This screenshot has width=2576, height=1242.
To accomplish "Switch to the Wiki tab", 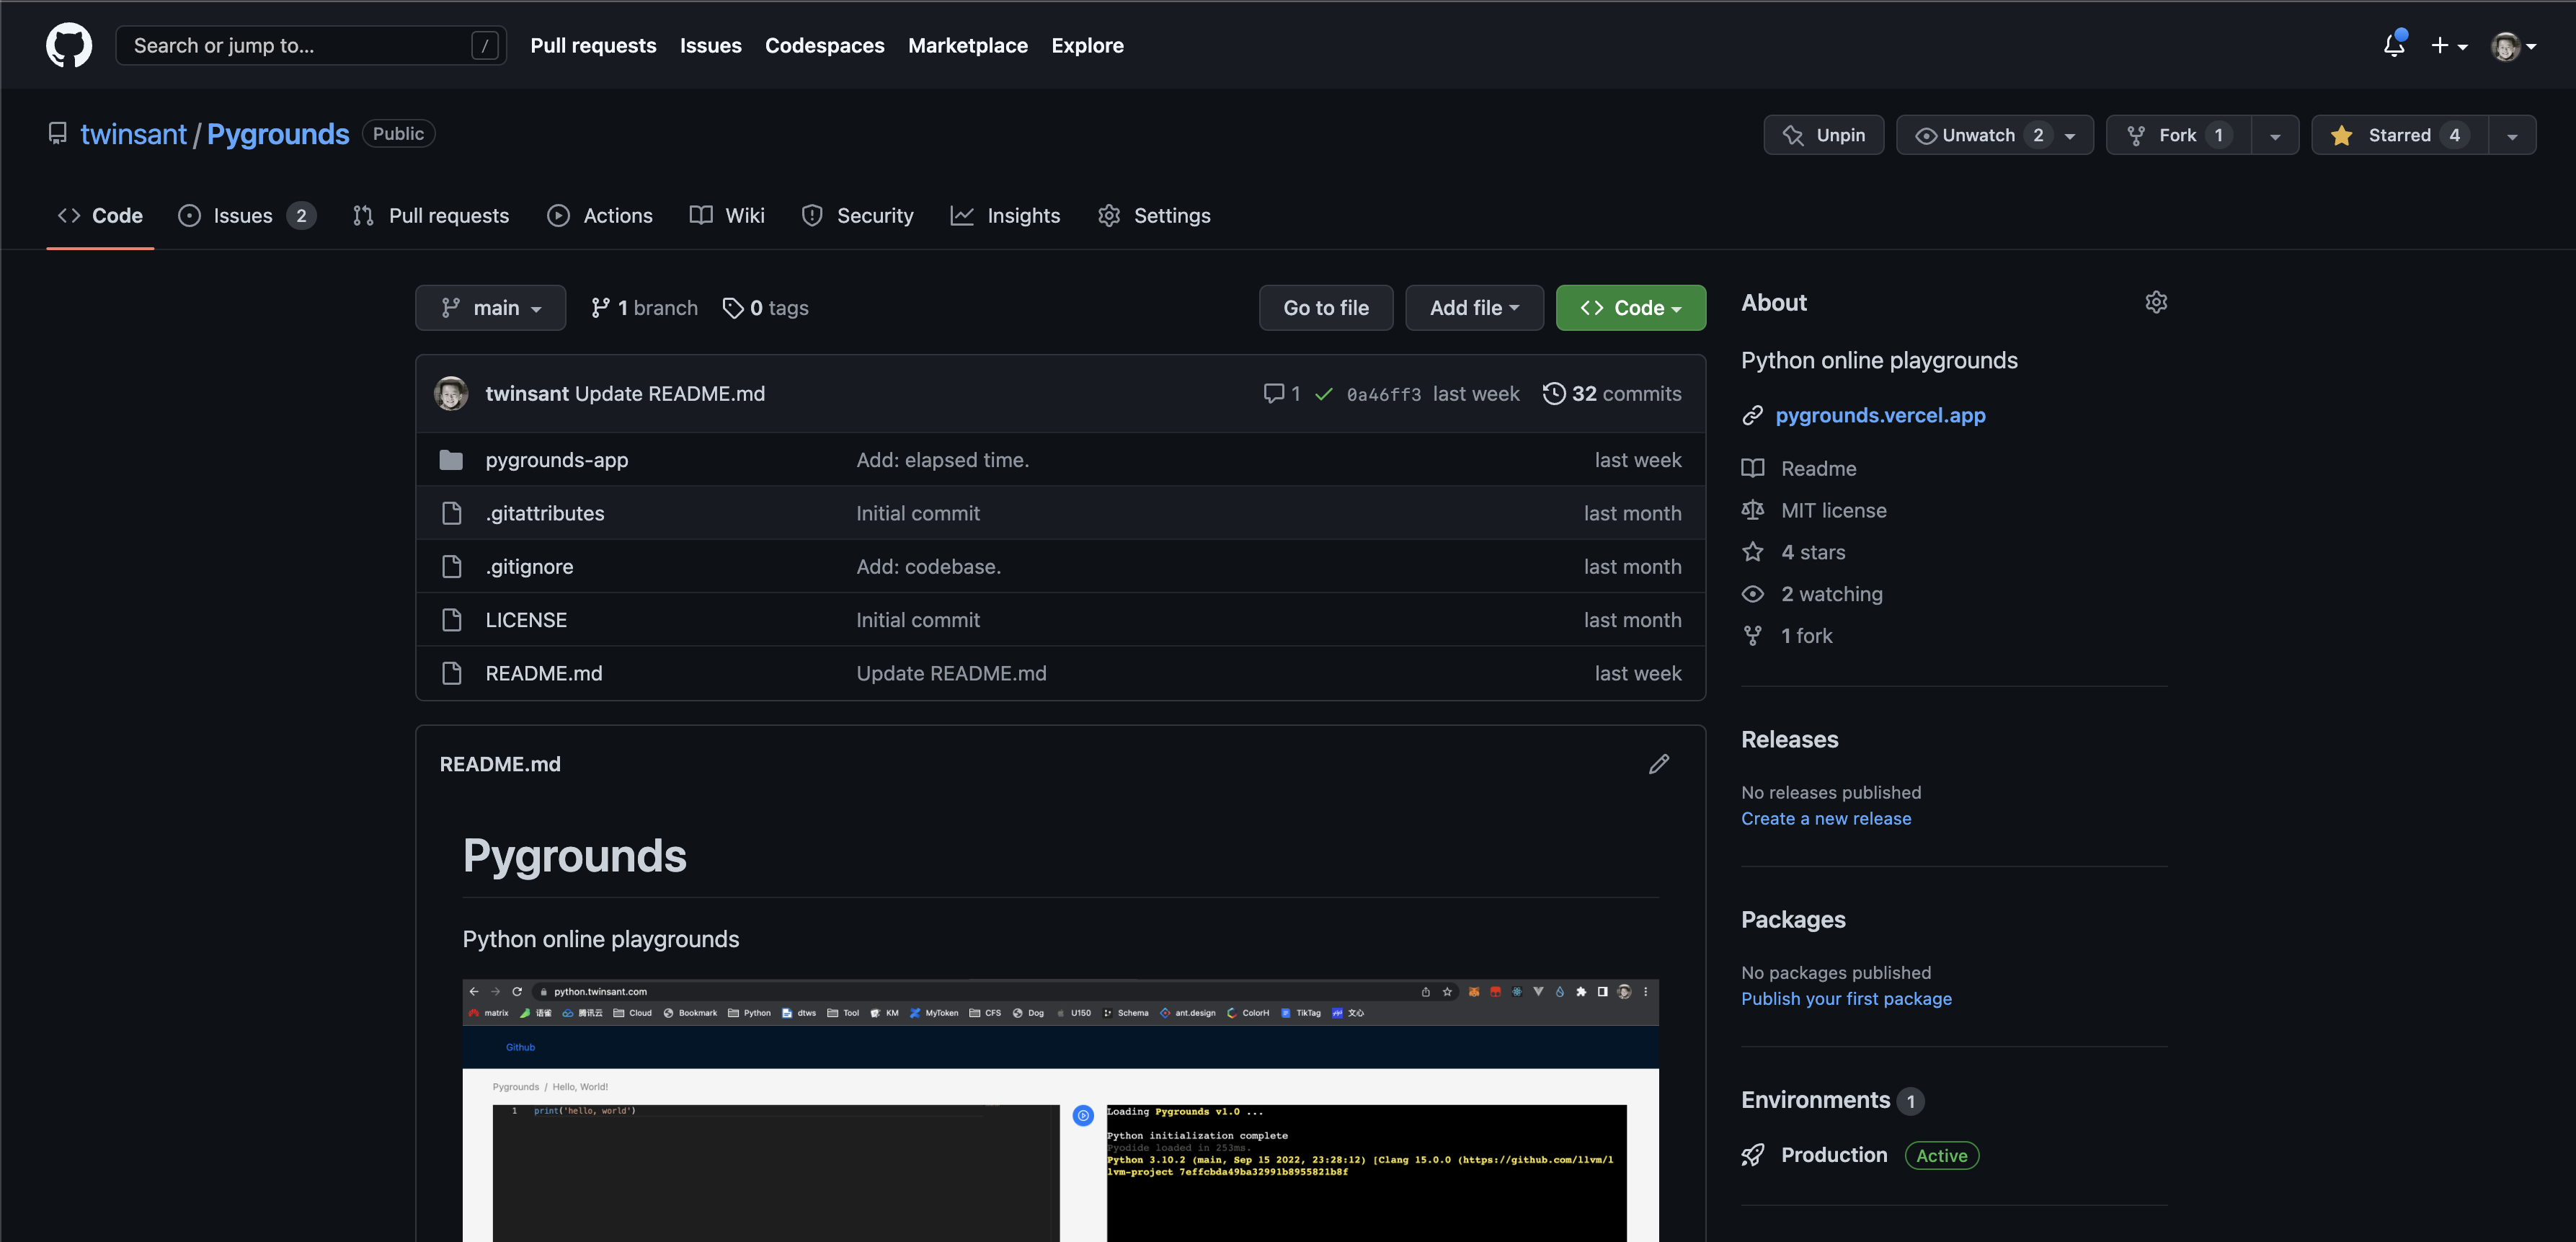I will [727, 215].
